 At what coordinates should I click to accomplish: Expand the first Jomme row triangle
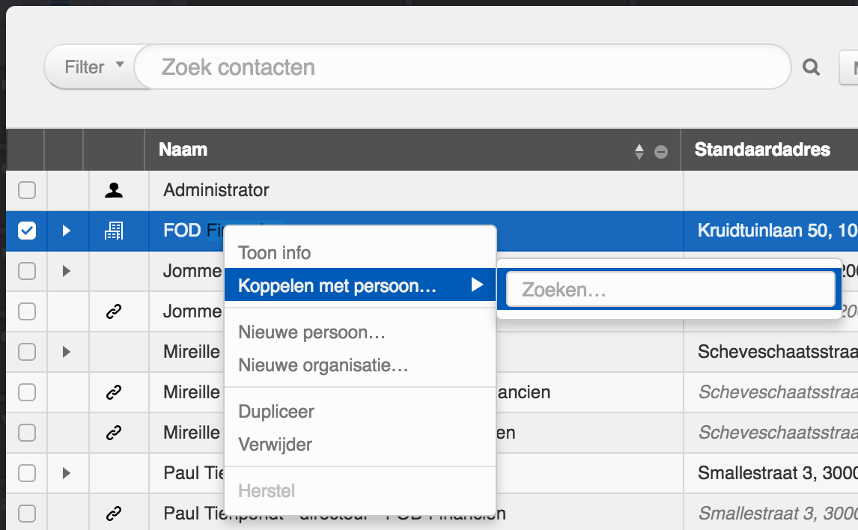point(66,271)
